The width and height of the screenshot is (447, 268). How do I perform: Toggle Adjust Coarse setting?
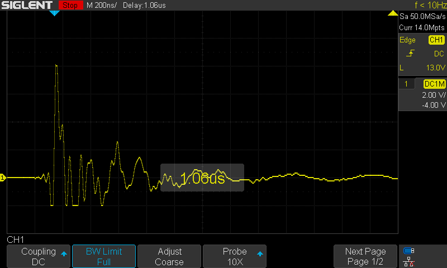point(169,256)
